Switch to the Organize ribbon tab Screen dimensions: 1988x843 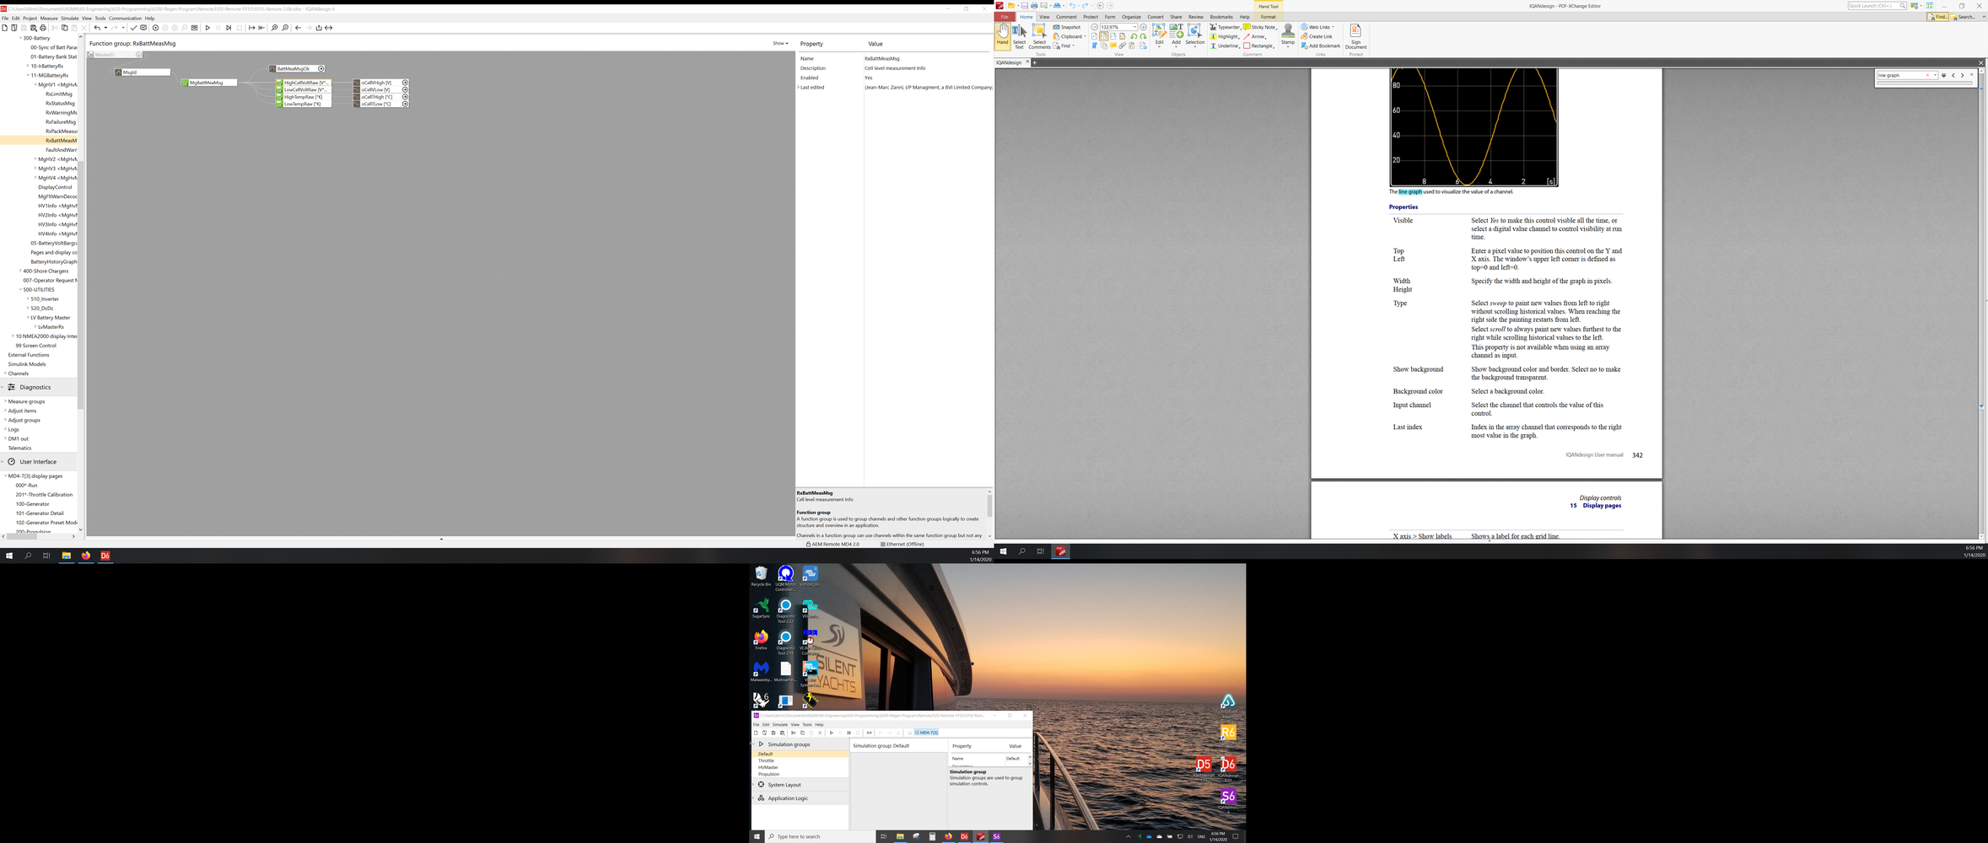(1131, 17)
